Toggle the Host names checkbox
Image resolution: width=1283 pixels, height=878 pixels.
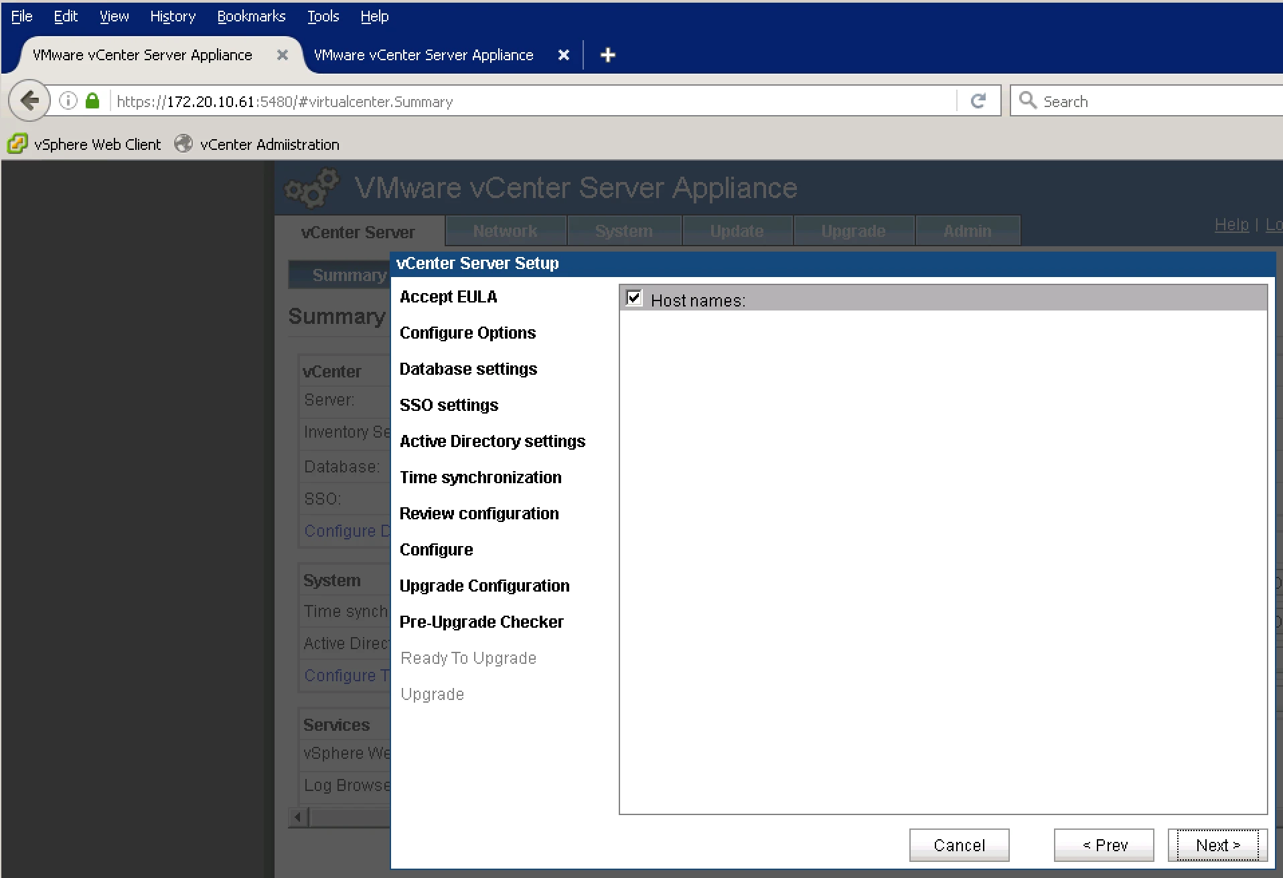click(x=633, y=298)
